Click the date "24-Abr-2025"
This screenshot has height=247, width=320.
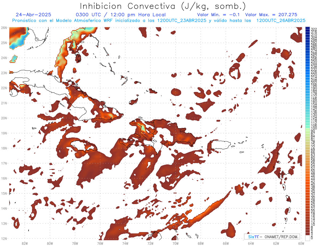tap(34, 15)
